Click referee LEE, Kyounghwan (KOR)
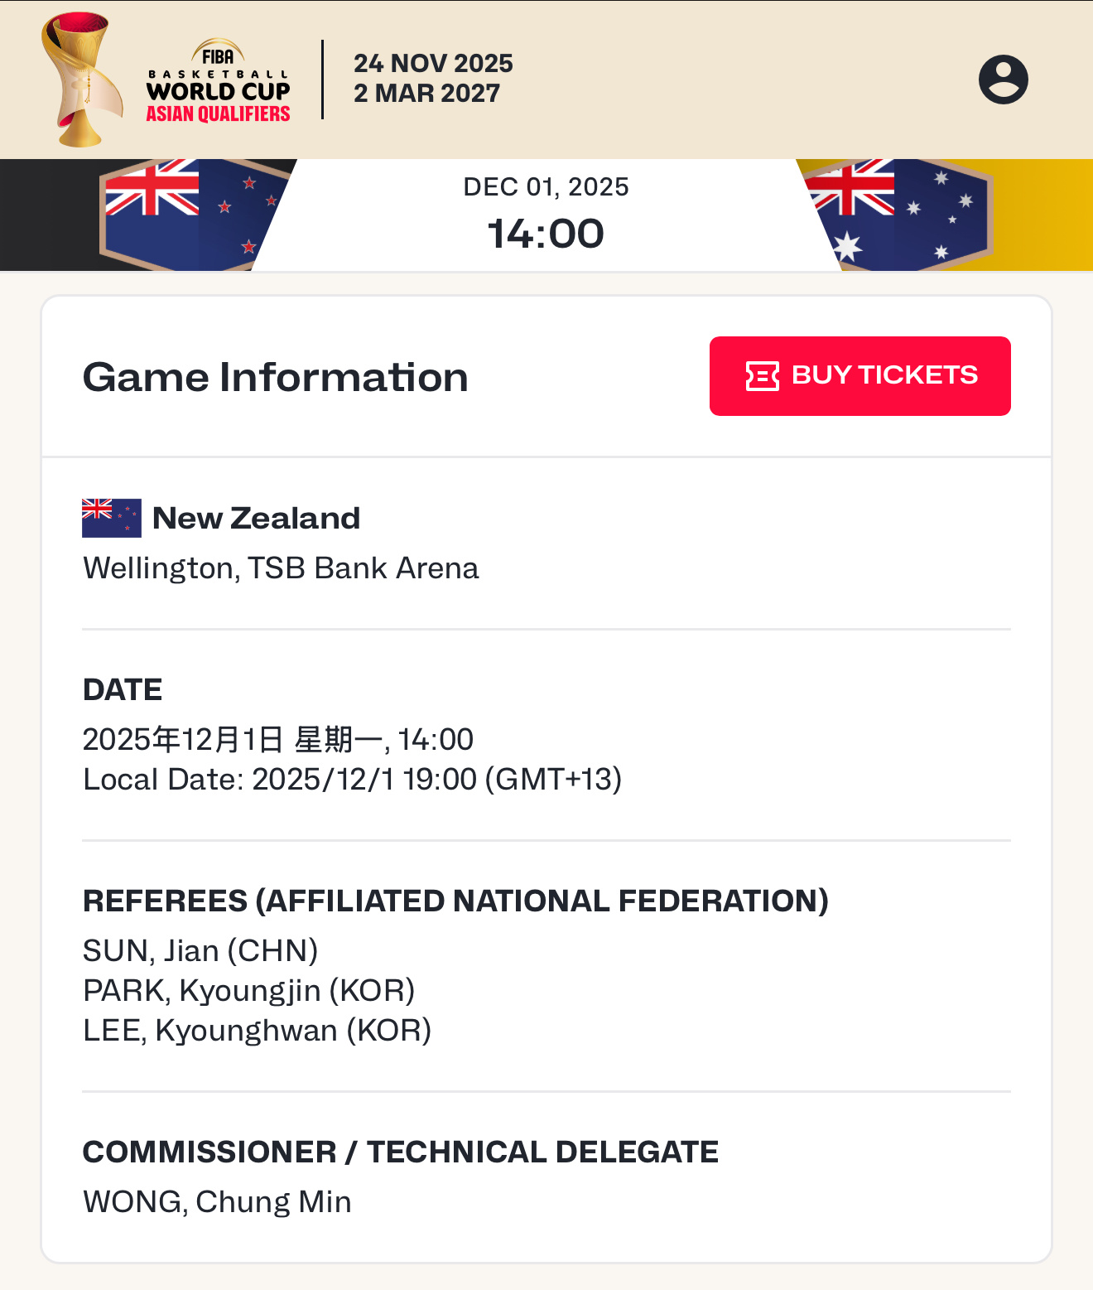Image resolution: width=1093 pixels, height=1290 pixels. [x=257, y=1031]
